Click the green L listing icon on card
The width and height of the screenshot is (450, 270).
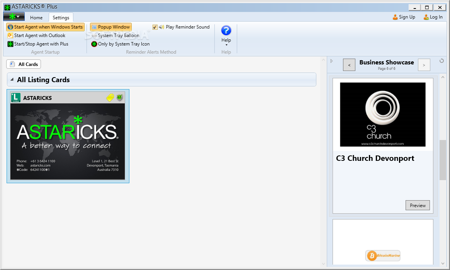tap(16, 98)
